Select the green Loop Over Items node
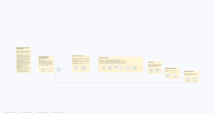This screenshot has height=129, width=215. 58,69
